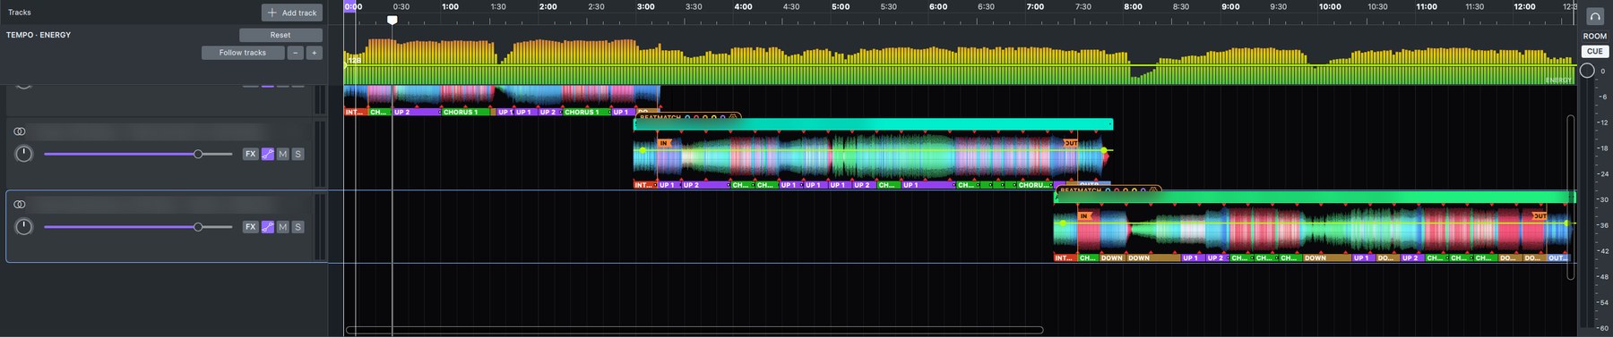The width and height of the screenshot is (1613, 337).
Task: Solo the second track with the S button
Action: click(298, 154)
